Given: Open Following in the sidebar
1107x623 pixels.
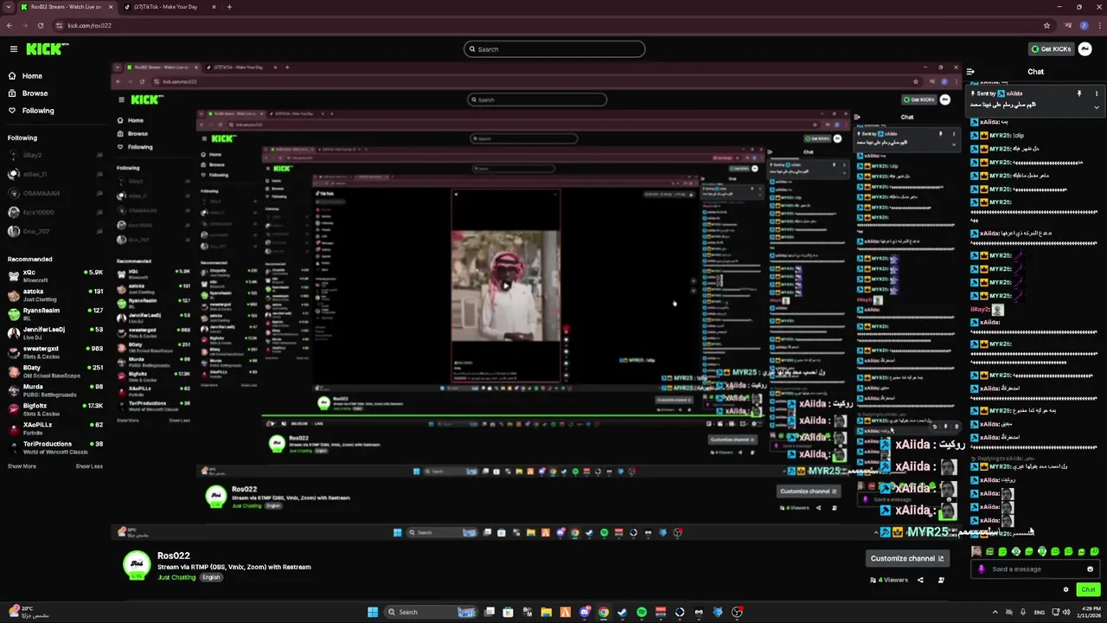Looking at the screenshot, I should click(x=31, y=111).
